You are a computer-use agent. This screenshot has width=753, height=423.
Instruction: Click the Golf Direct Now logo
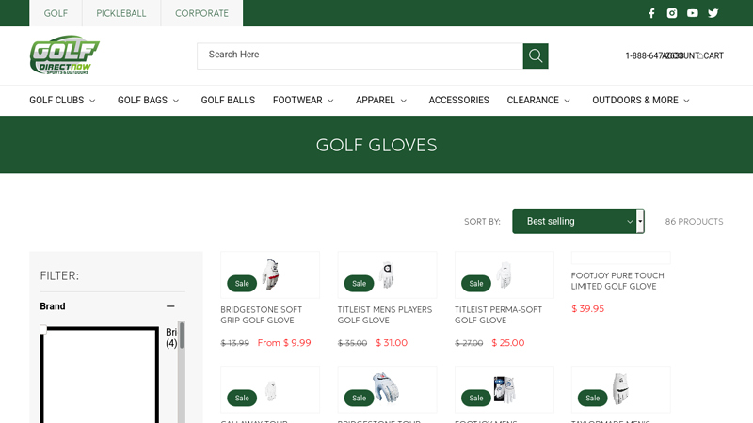64,55
